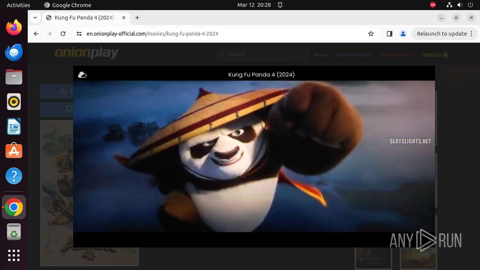Reload the current page
This screenshot has height=270, width=480.
tap(63, 34)
